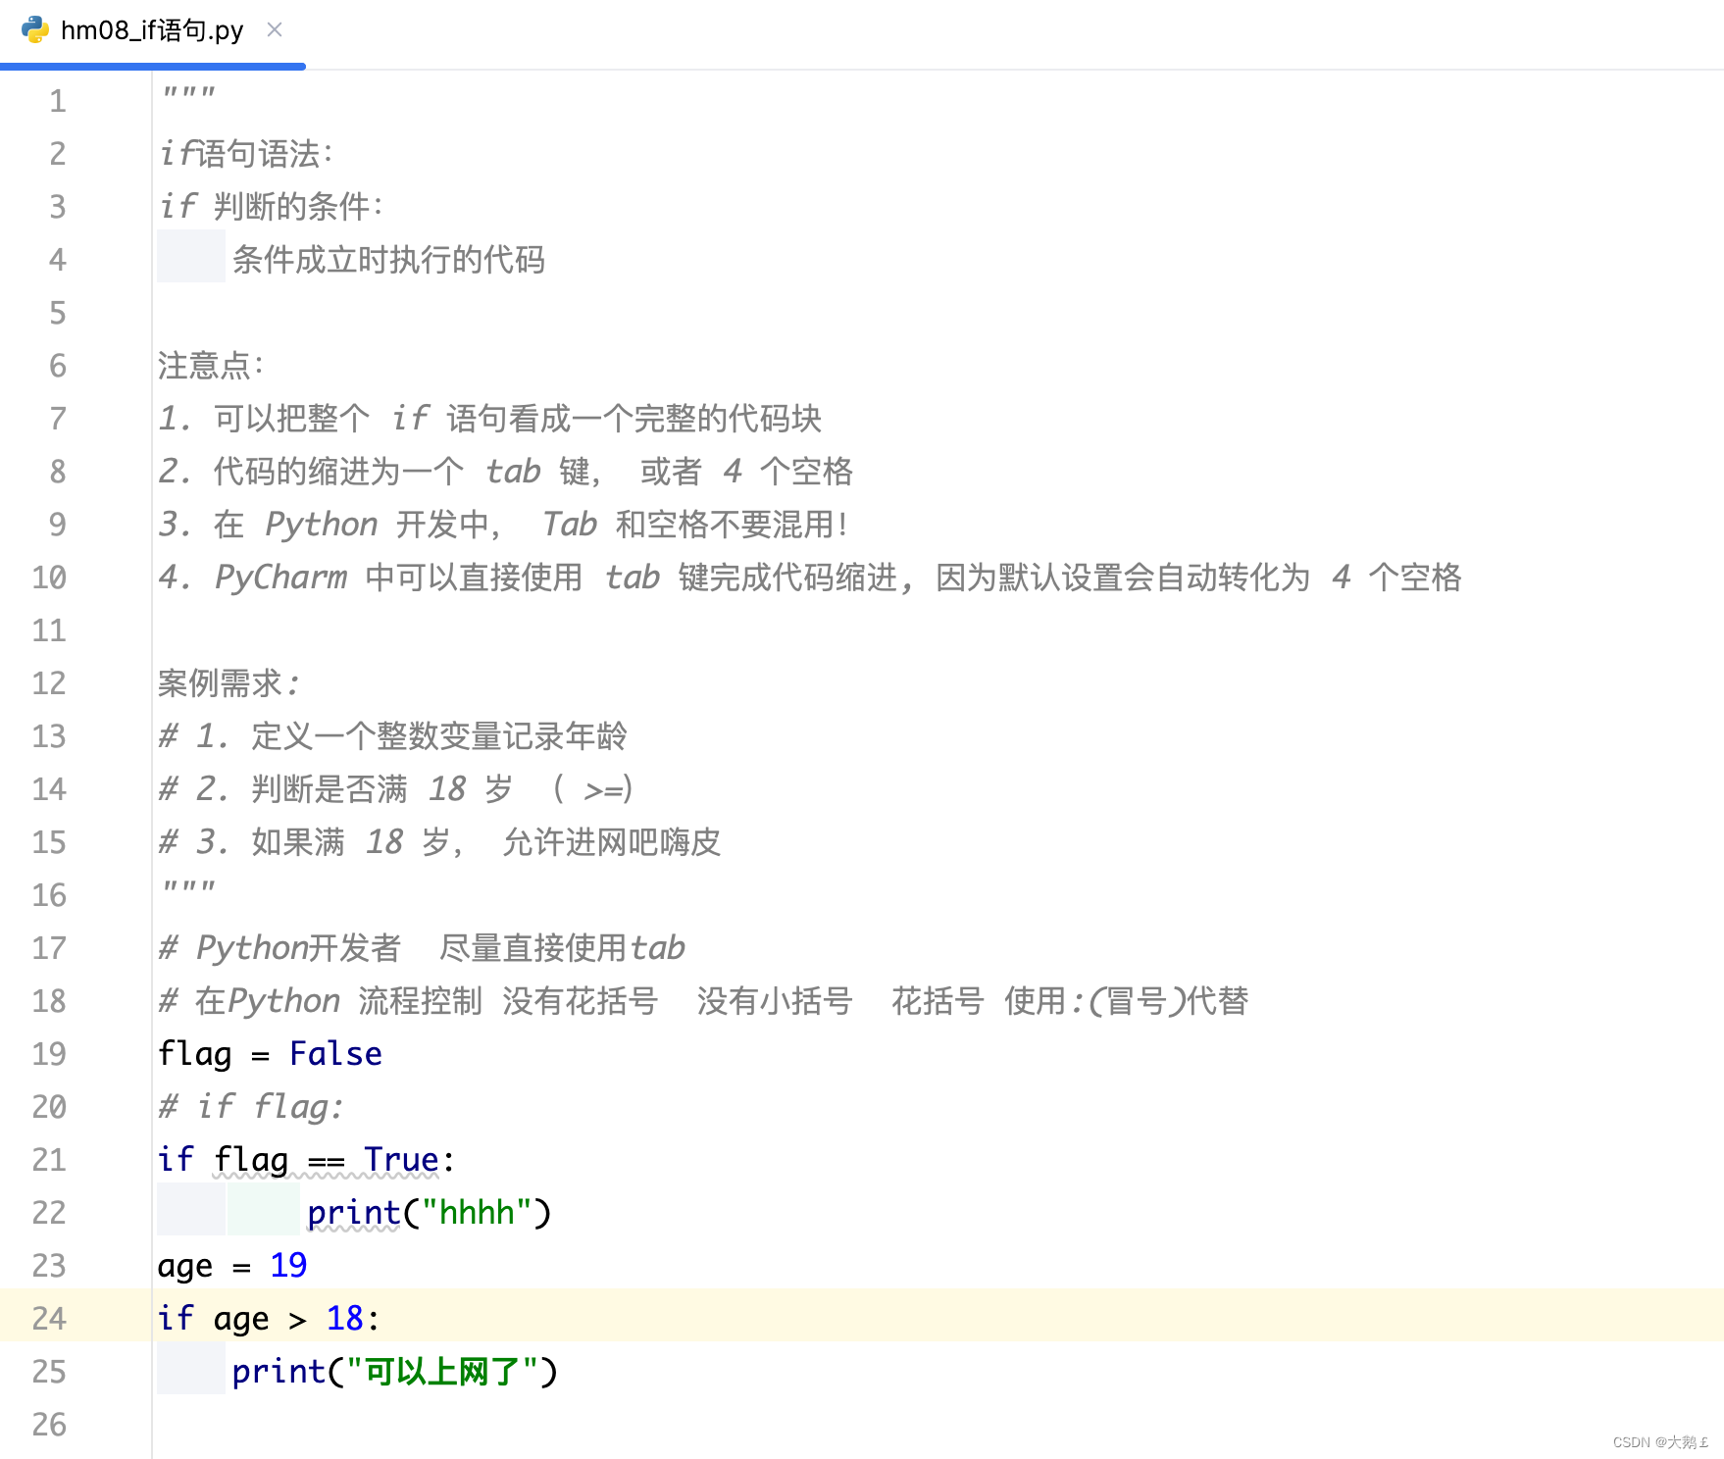Click the Python icon on the editor tab
Image resolution: width=1724 pixels, height=1459 pixels.
click(35, 29)
